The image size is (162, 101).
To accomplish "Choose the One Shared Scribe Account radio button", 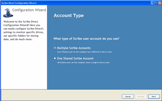I will pos(55,58).
